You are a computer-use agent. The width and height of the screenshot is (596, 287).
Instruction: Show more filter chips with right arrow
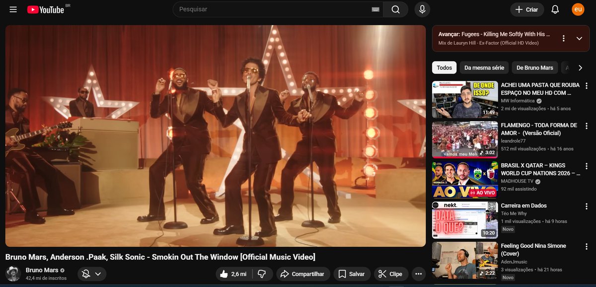click(x=580, y=68)
